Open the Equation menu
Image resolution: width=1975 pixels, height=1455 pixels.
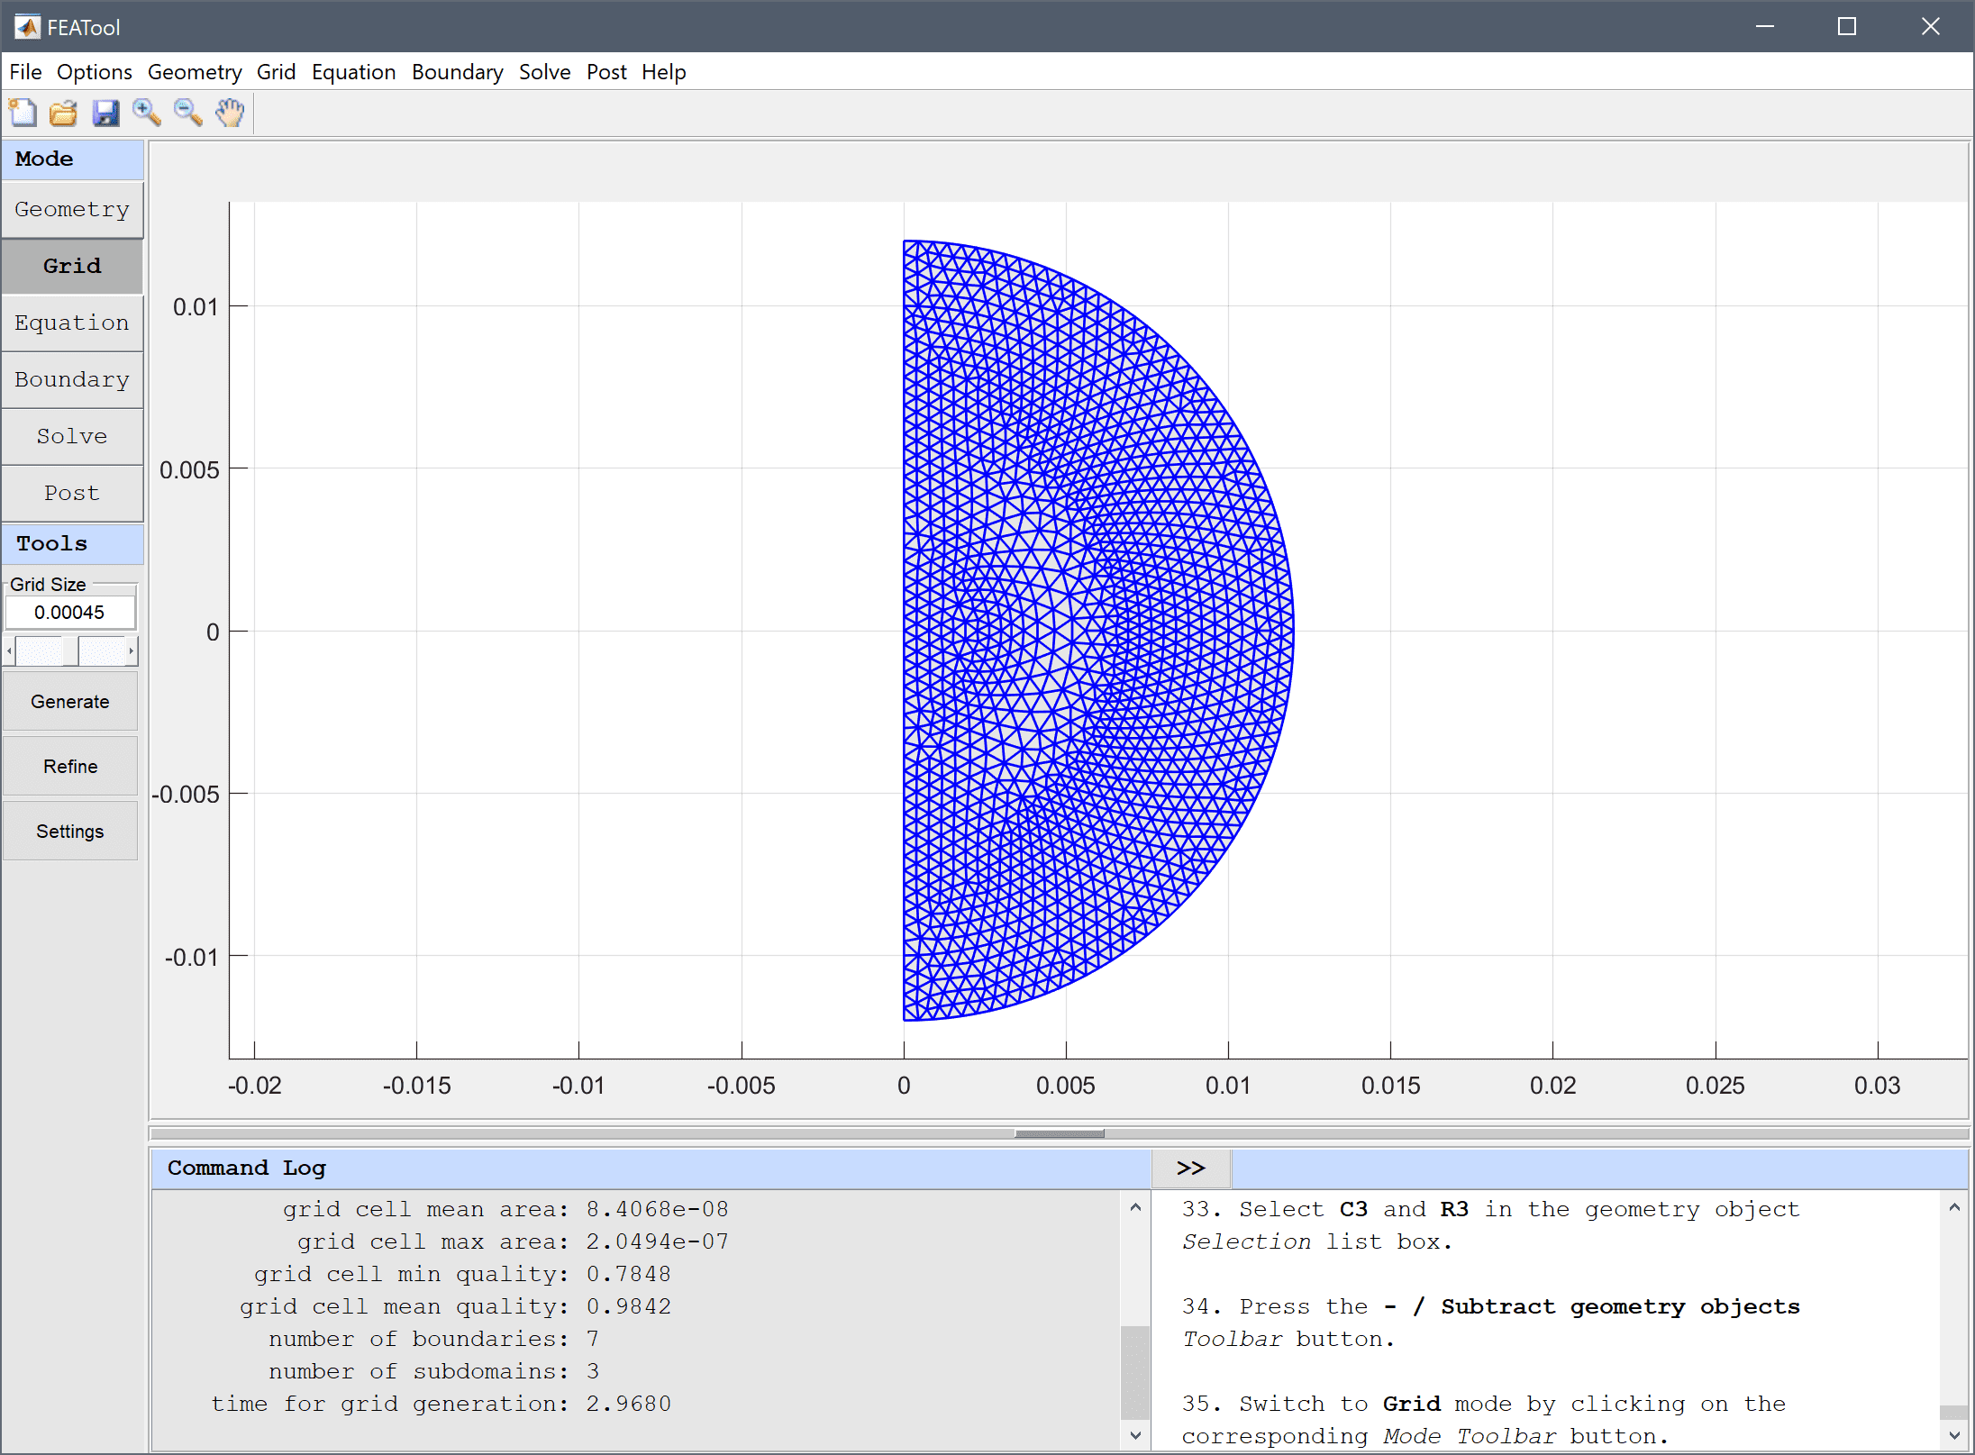[x=353, y=72]
